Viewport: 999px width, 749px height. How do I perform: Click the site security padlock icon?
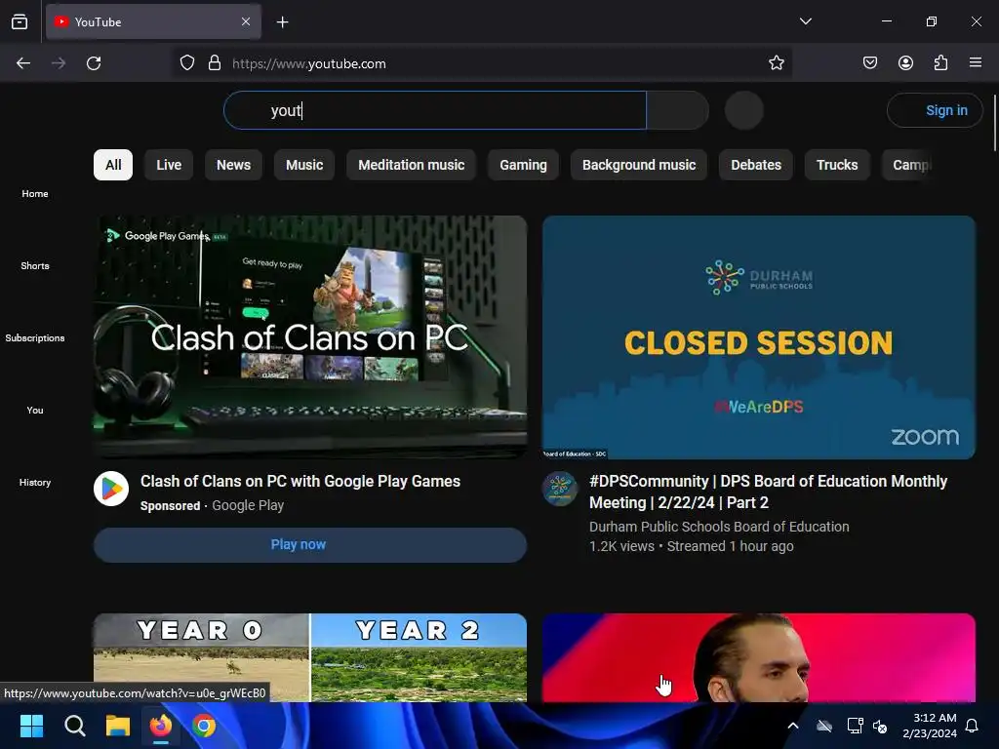(215, 63)
